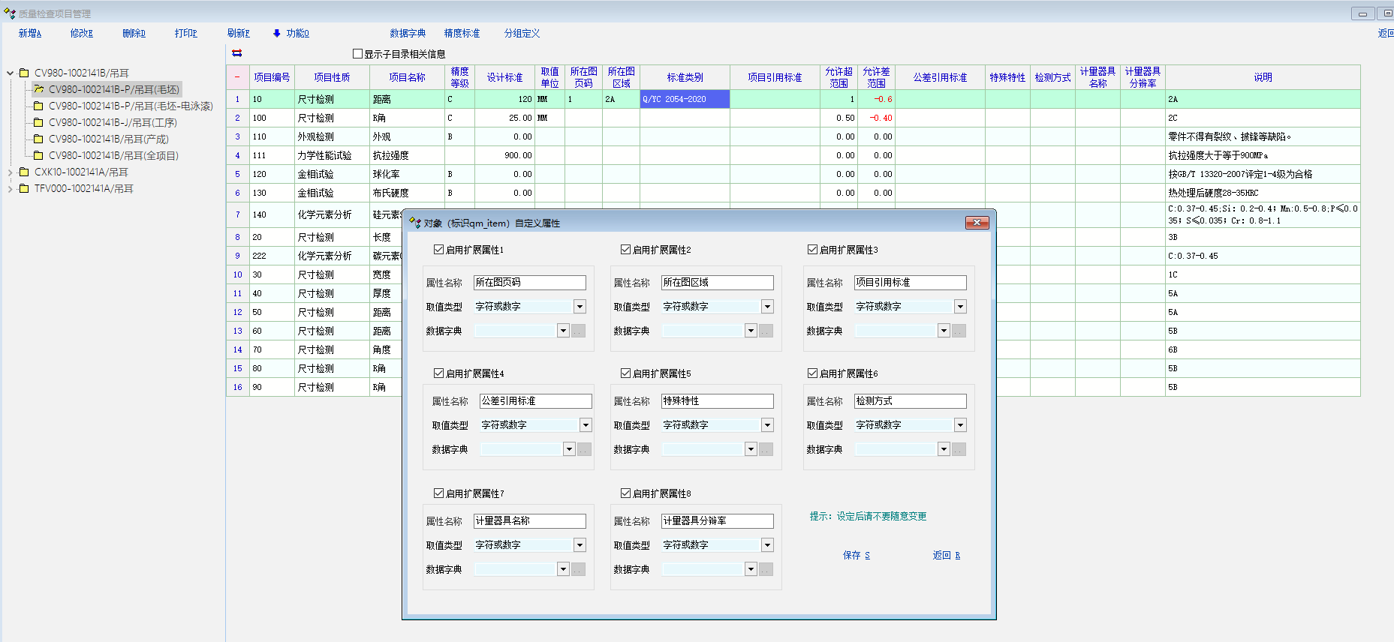Open 取值类型 dropdown for 所在图页码
This screenshot has height=642, width=1394.
point(580,307)
